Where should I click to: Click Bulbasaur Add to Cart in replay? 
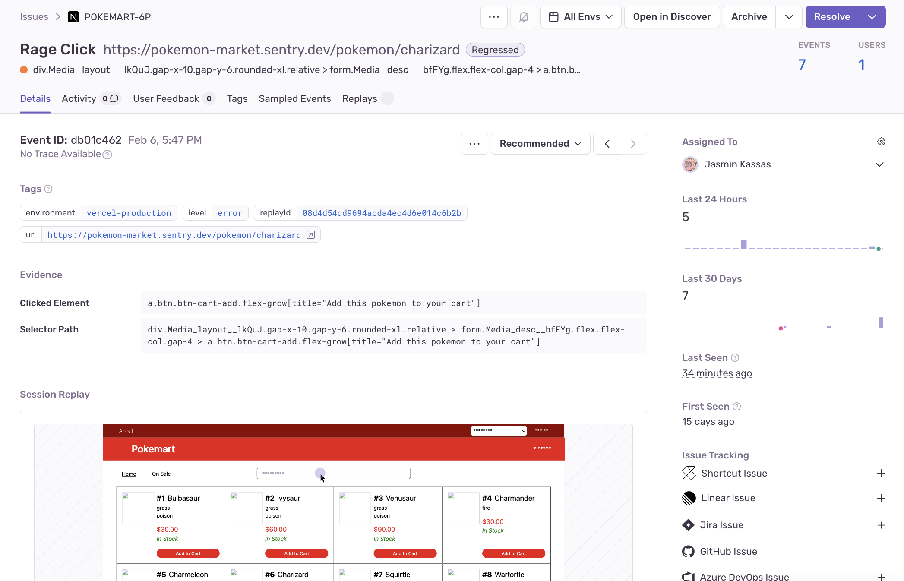tap(188, 553)
